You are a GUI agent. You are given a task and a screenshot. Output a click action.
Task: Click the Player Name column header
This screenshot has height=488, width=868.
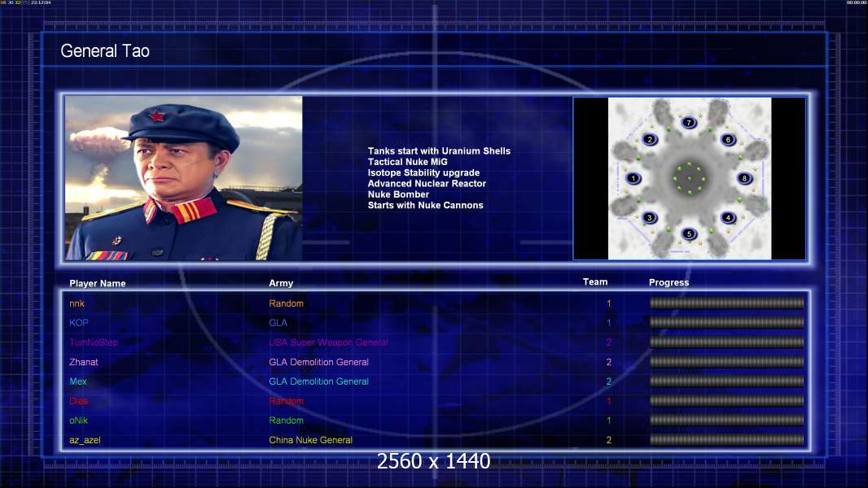(97, 284)
